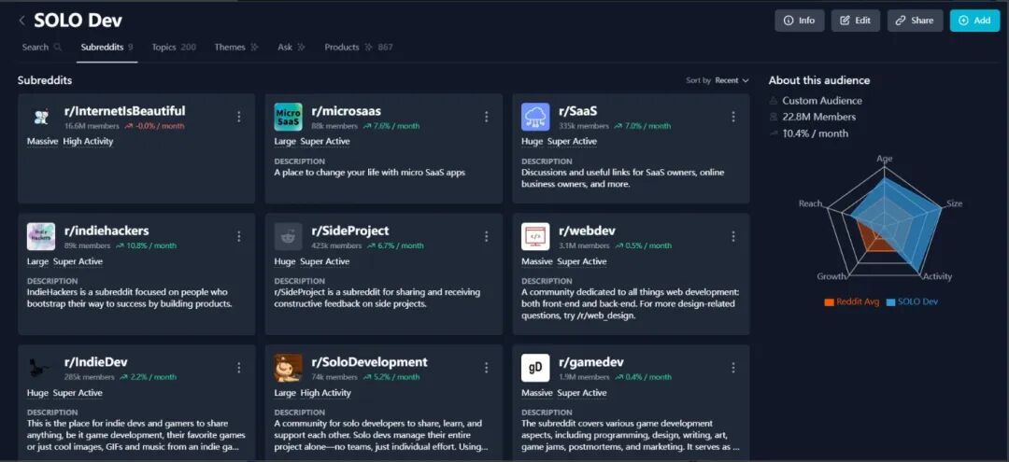Open the r/microsaas subreddit title

(x=347, y=110)
